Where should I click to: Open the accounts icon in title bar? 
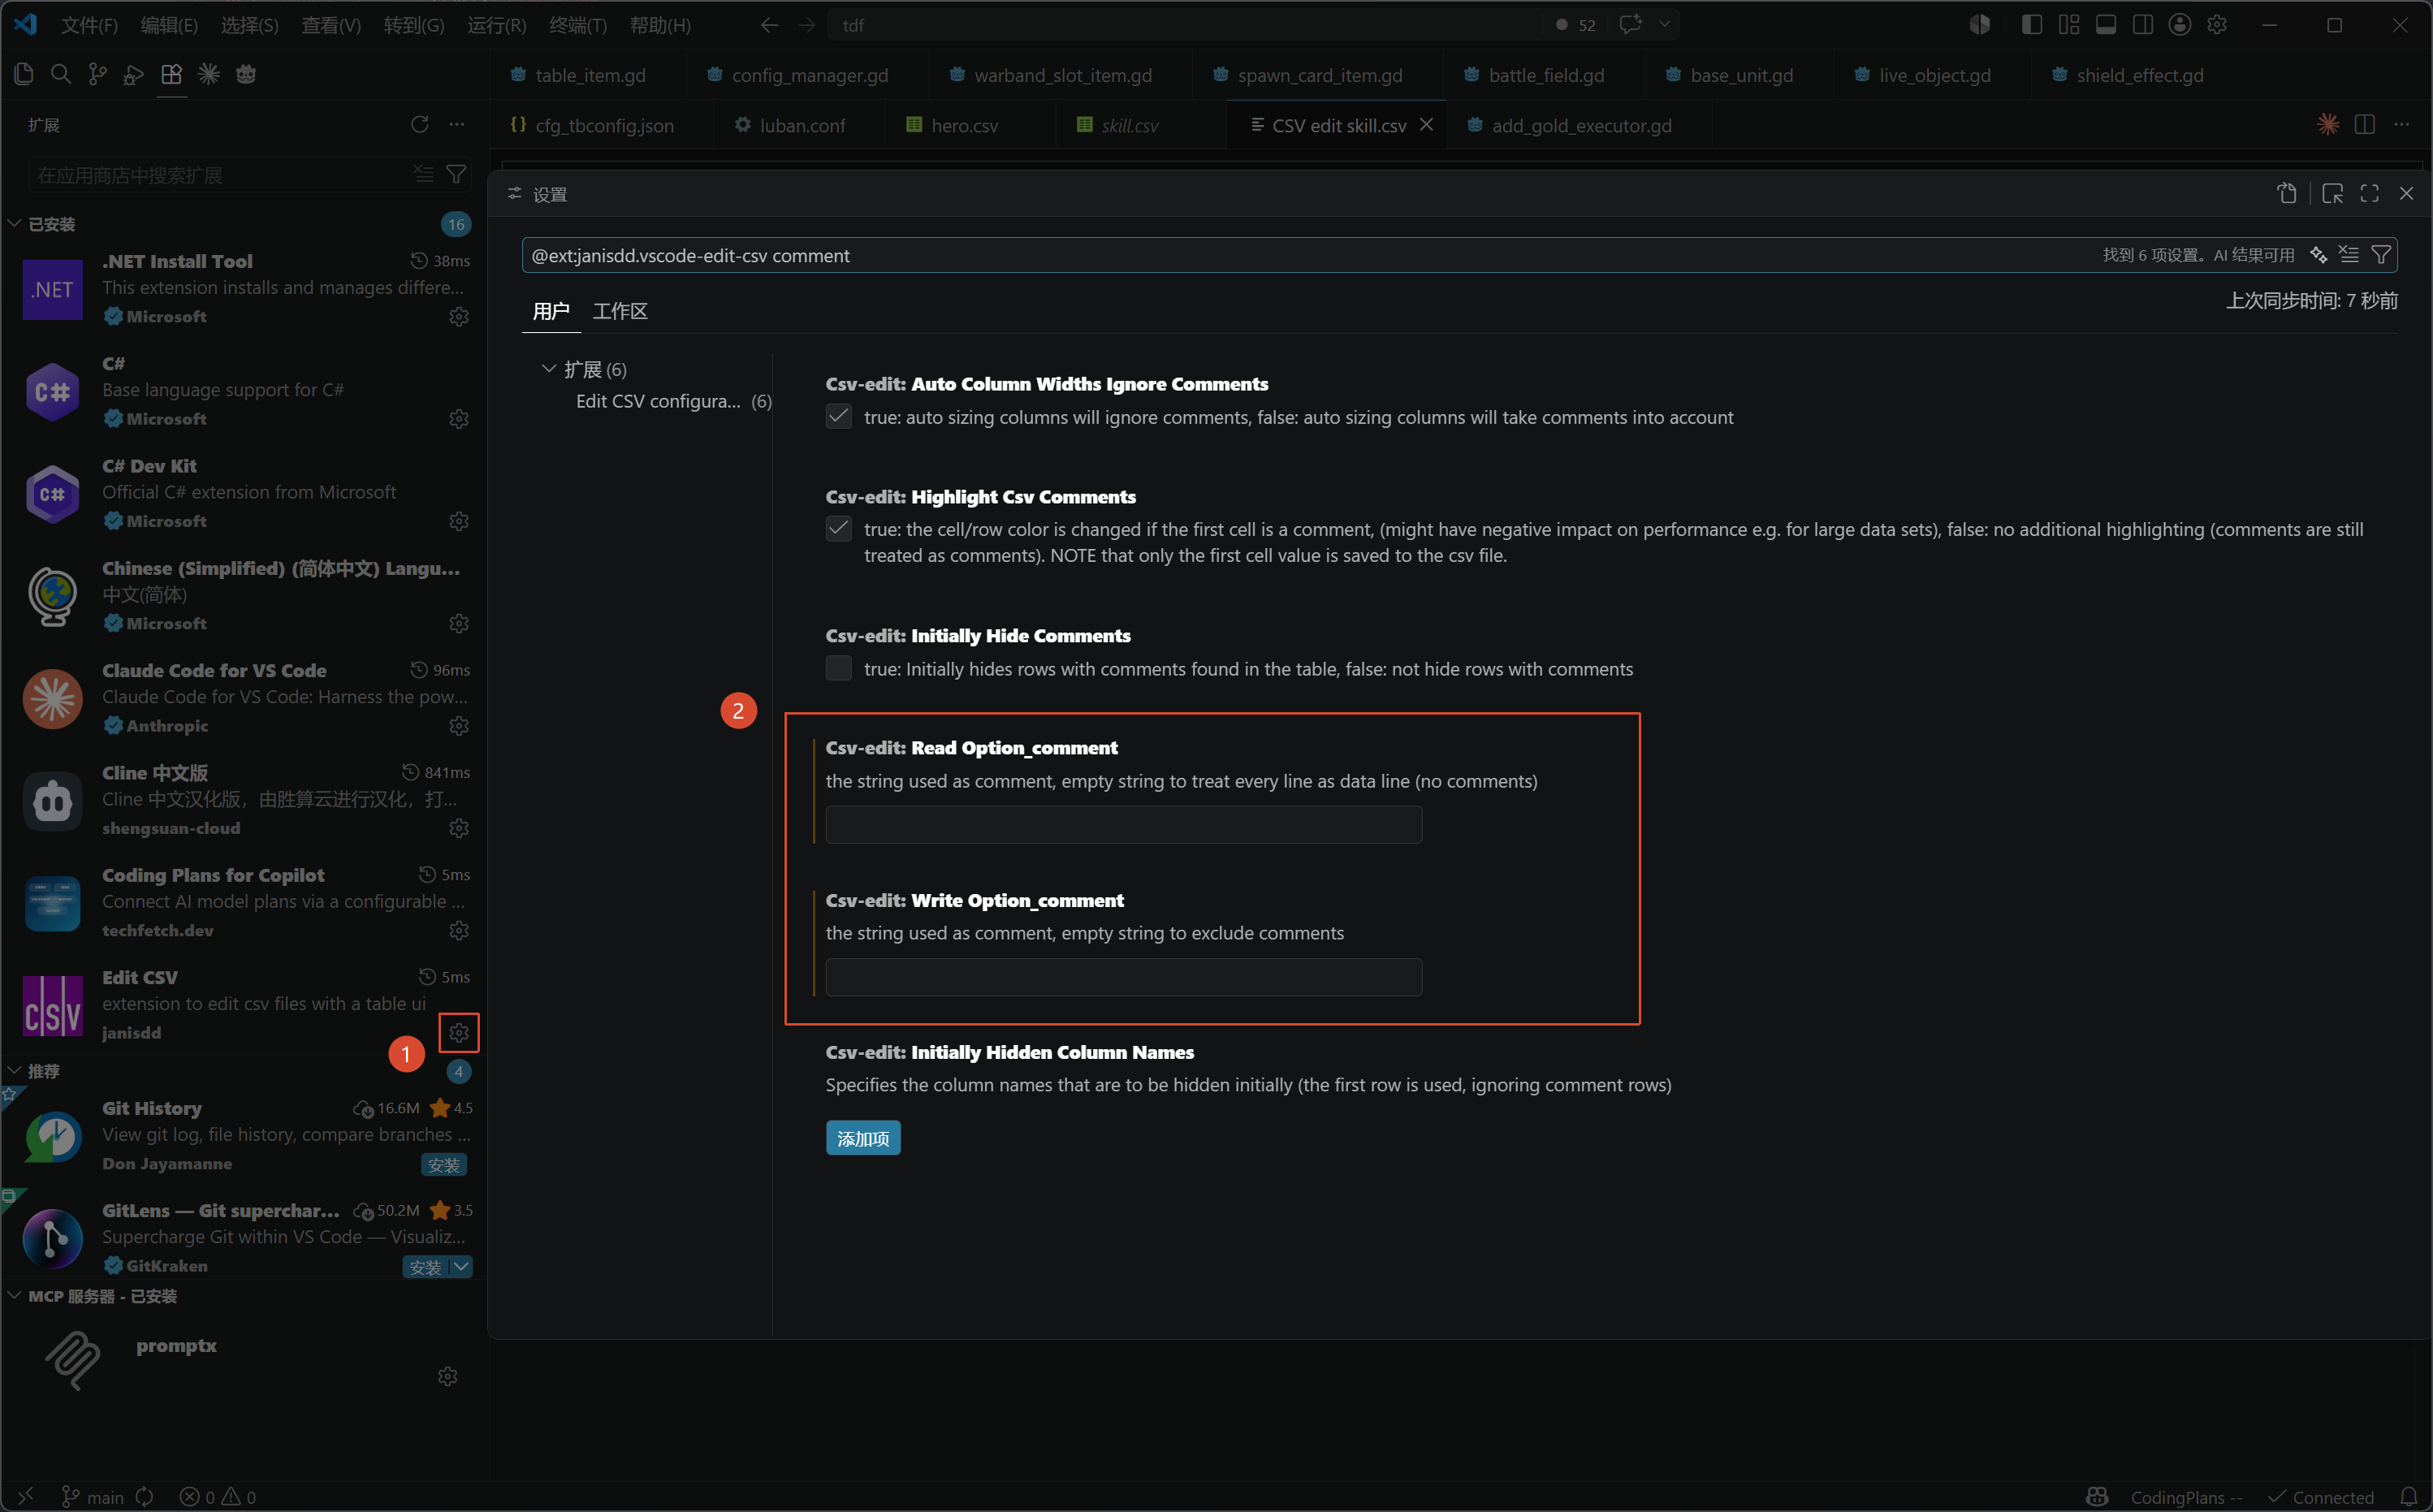click(2180, 24)
